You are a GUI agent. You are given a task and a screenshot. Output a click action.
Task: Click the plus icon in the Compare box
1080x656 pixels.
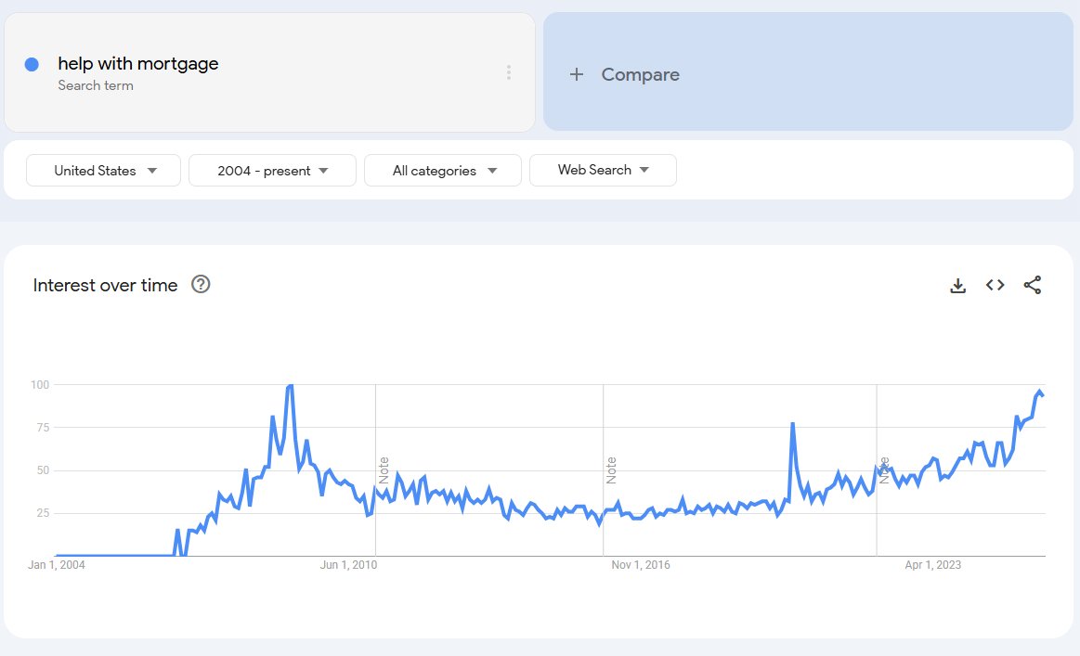[577, 74]
